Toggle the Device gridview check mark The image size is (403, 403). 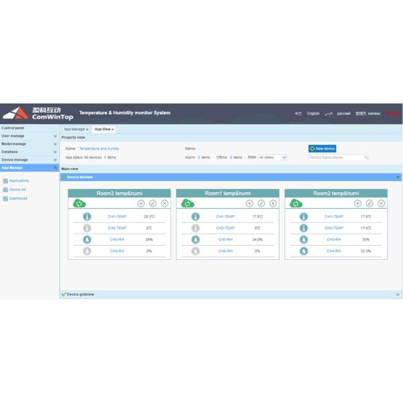pyautogui.click(x=64, y=294)
